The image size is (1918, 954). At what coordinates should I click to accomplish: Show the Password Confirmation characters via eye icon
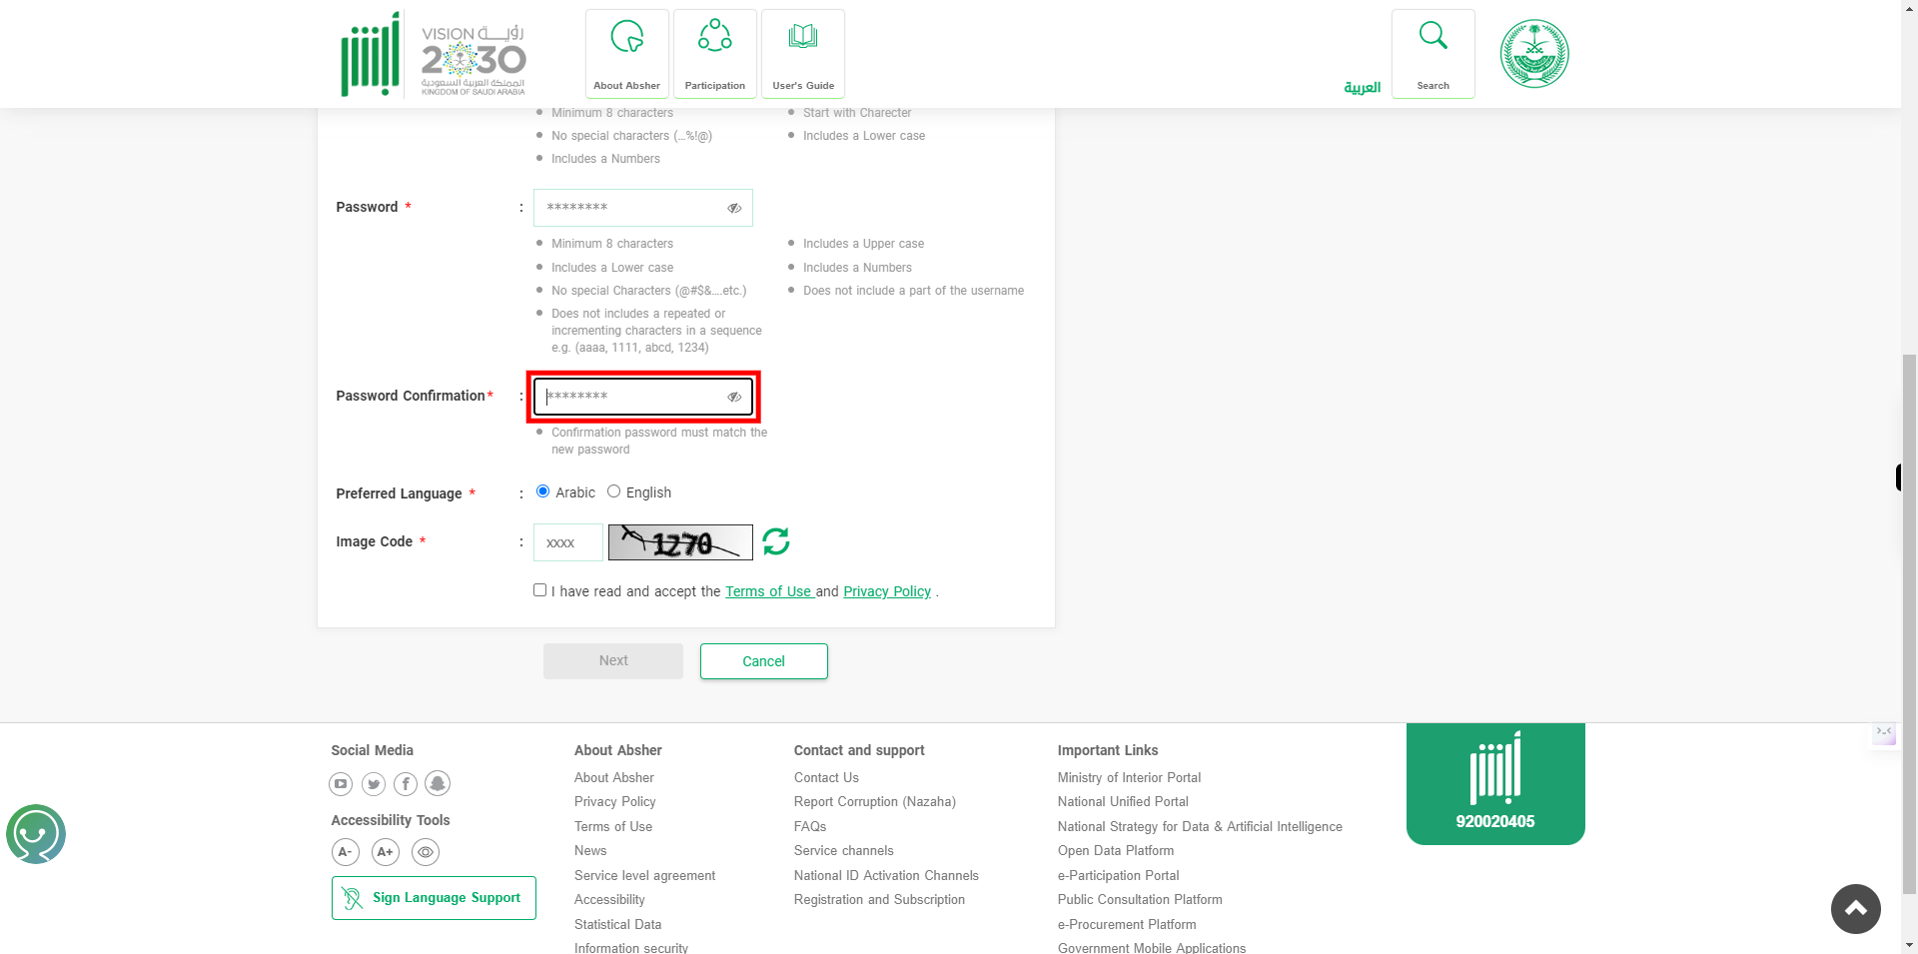pyautogui.click(x=734, y=397)
